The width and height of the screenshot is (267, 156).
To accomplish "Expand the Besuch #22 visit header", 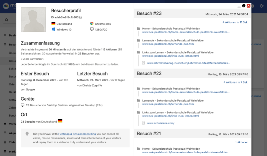I will point(149,73).
